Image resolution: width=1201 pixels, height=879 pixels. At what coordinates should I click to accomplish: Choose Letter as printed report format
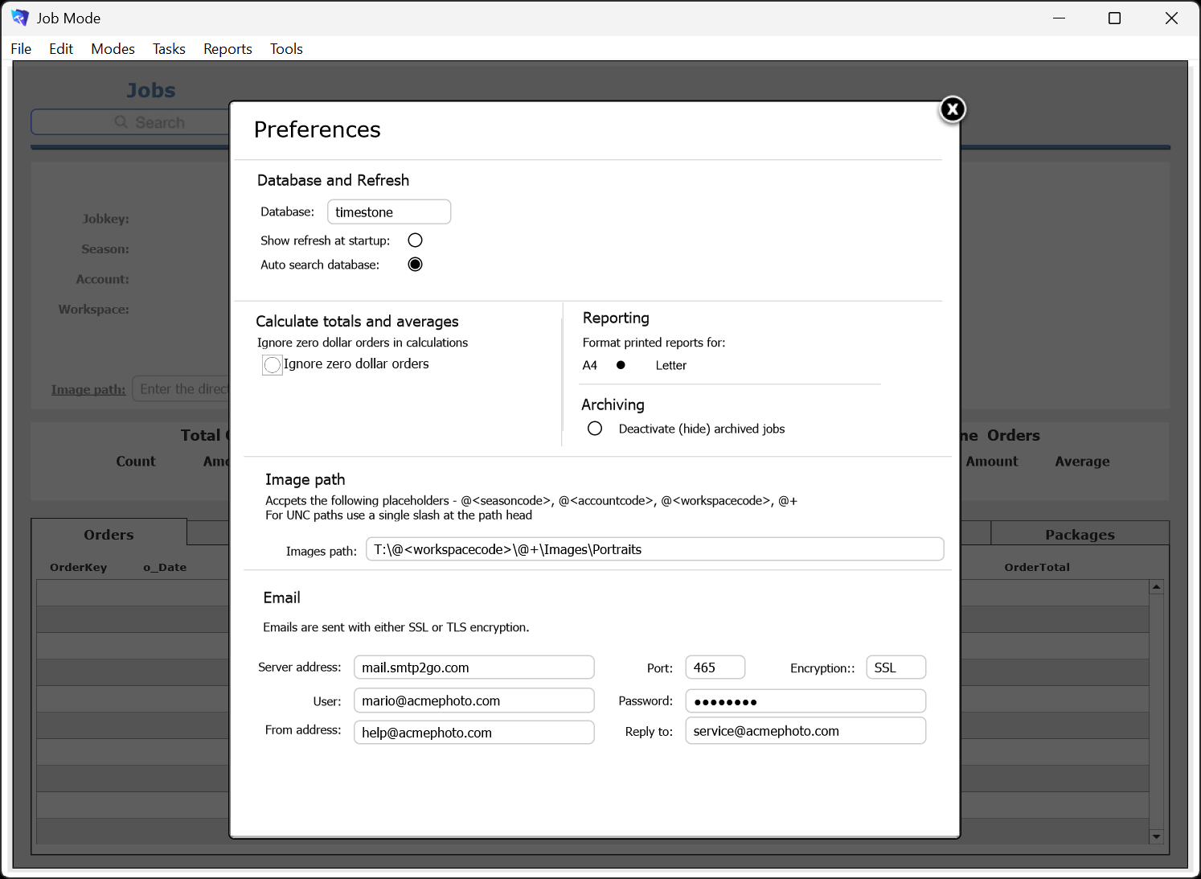click(670, 365)
